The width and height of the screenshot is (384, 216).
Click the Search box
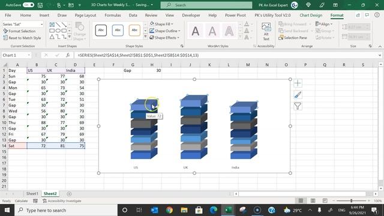coord(206,5)
